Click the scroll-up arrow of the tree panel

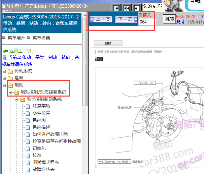point(85,15)
